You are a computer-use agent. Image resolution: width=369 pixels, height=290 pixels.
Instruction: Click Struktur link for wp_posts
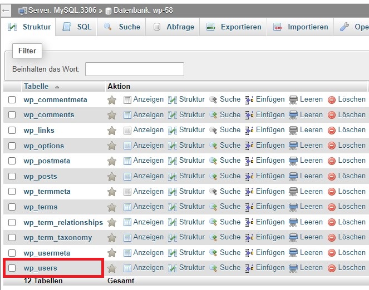pyautogui.click(x=192, y=176)
